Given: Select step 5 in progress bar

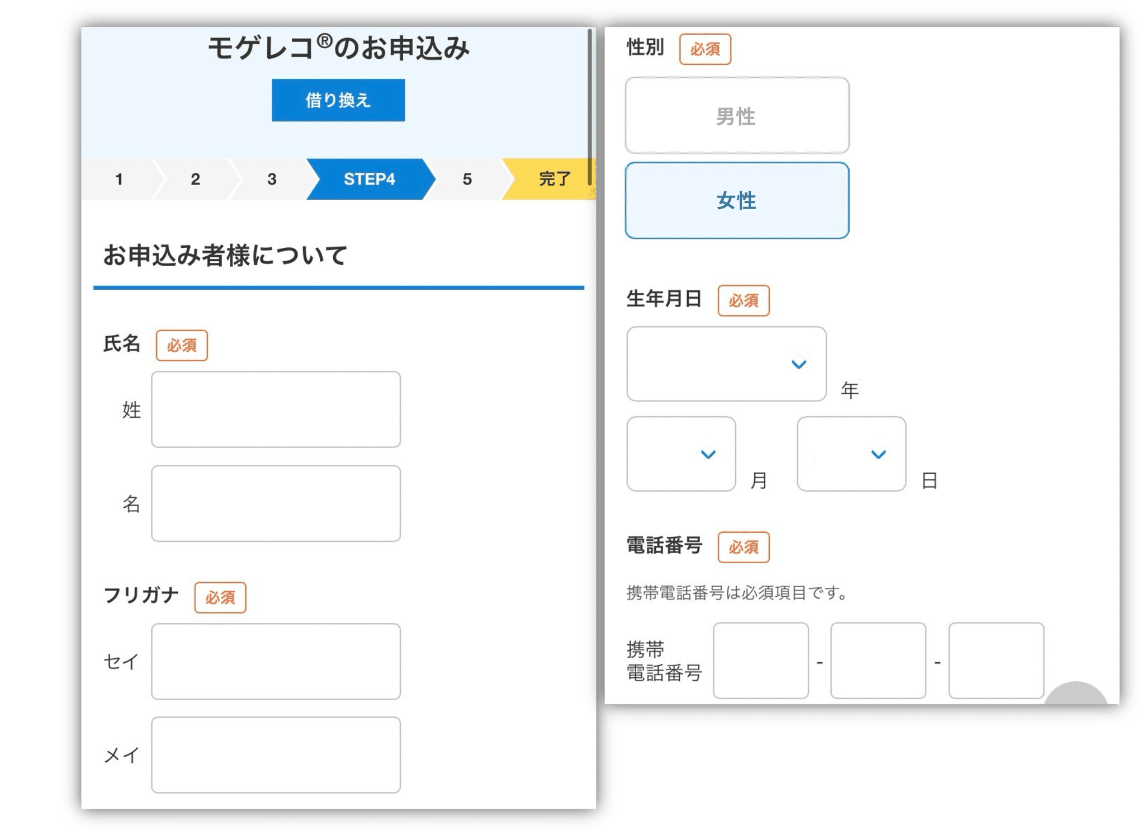Looking at the screenshot, I should point(467,179).
